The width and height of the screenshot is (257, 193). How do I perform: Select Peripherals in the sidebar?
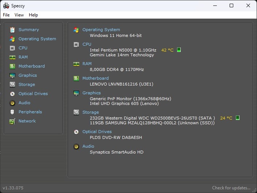[30, 112]
